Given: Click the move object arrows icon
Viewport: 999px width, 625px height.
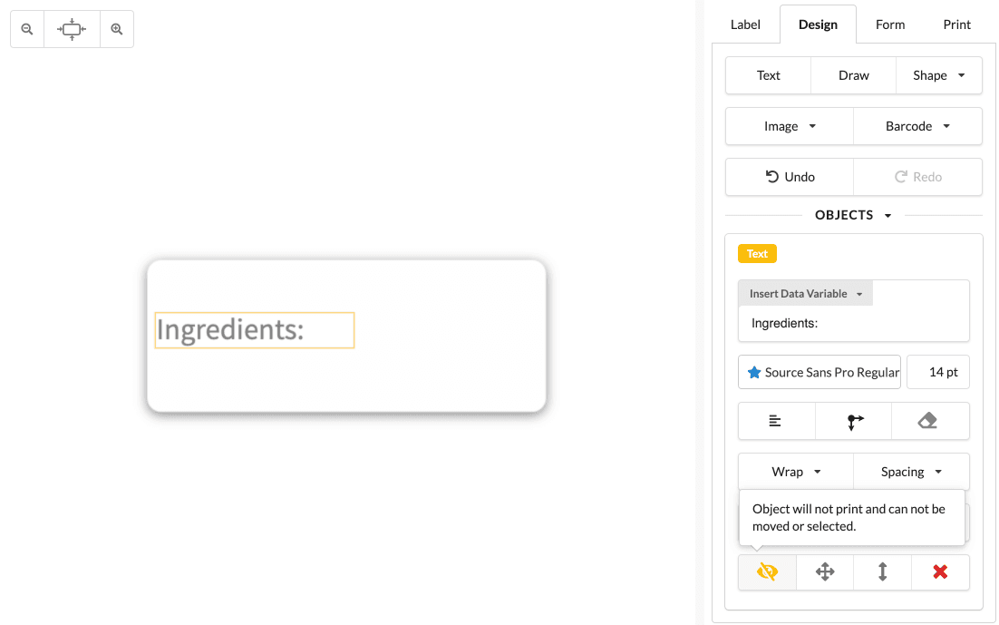Looking at the screenshot, I should click(x=825, y=572).
